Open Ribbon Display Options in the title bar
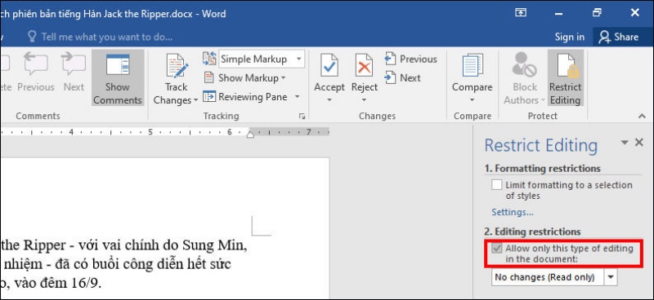Image resolution: width=654 pixels, height=300 pixels. (521, 13)
